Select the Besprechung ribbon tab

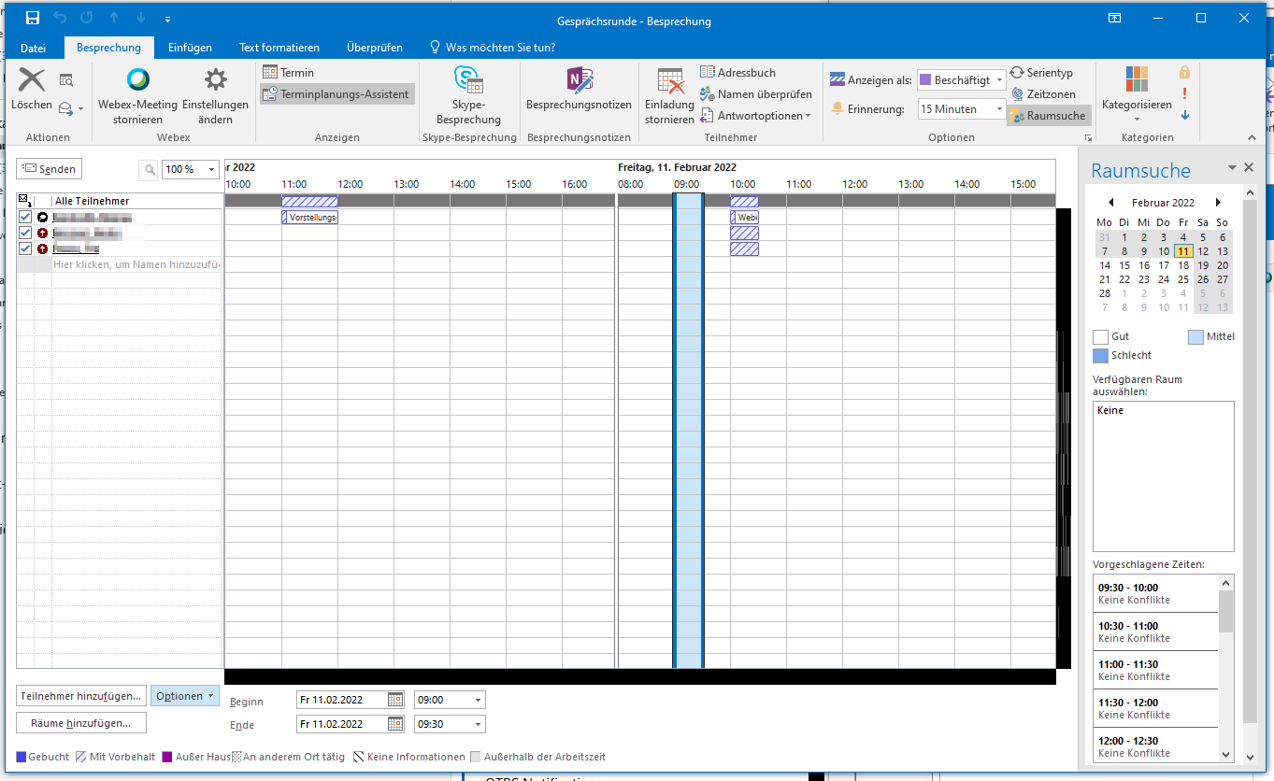(x=108, y=48)
